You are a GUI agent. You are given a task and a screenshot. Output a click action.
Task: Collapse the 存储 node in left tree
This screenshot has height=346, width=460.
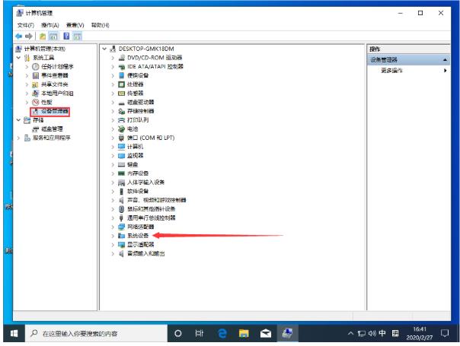[x=18, y=120]
